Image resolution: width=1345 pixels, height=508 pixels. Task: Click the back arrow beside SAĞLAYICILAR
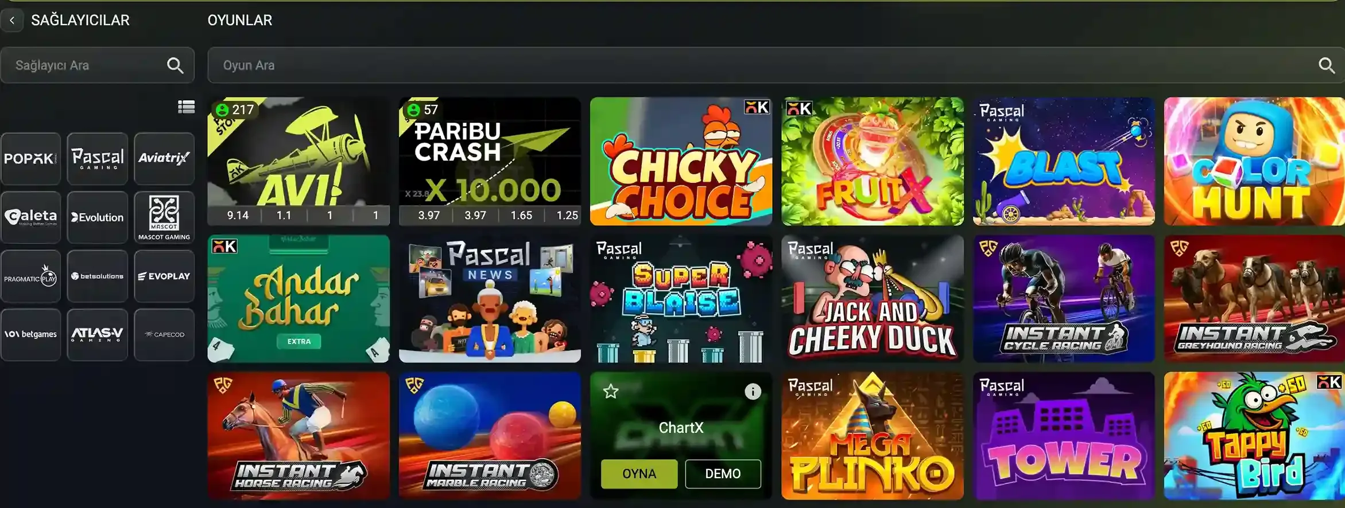(12, 20)
